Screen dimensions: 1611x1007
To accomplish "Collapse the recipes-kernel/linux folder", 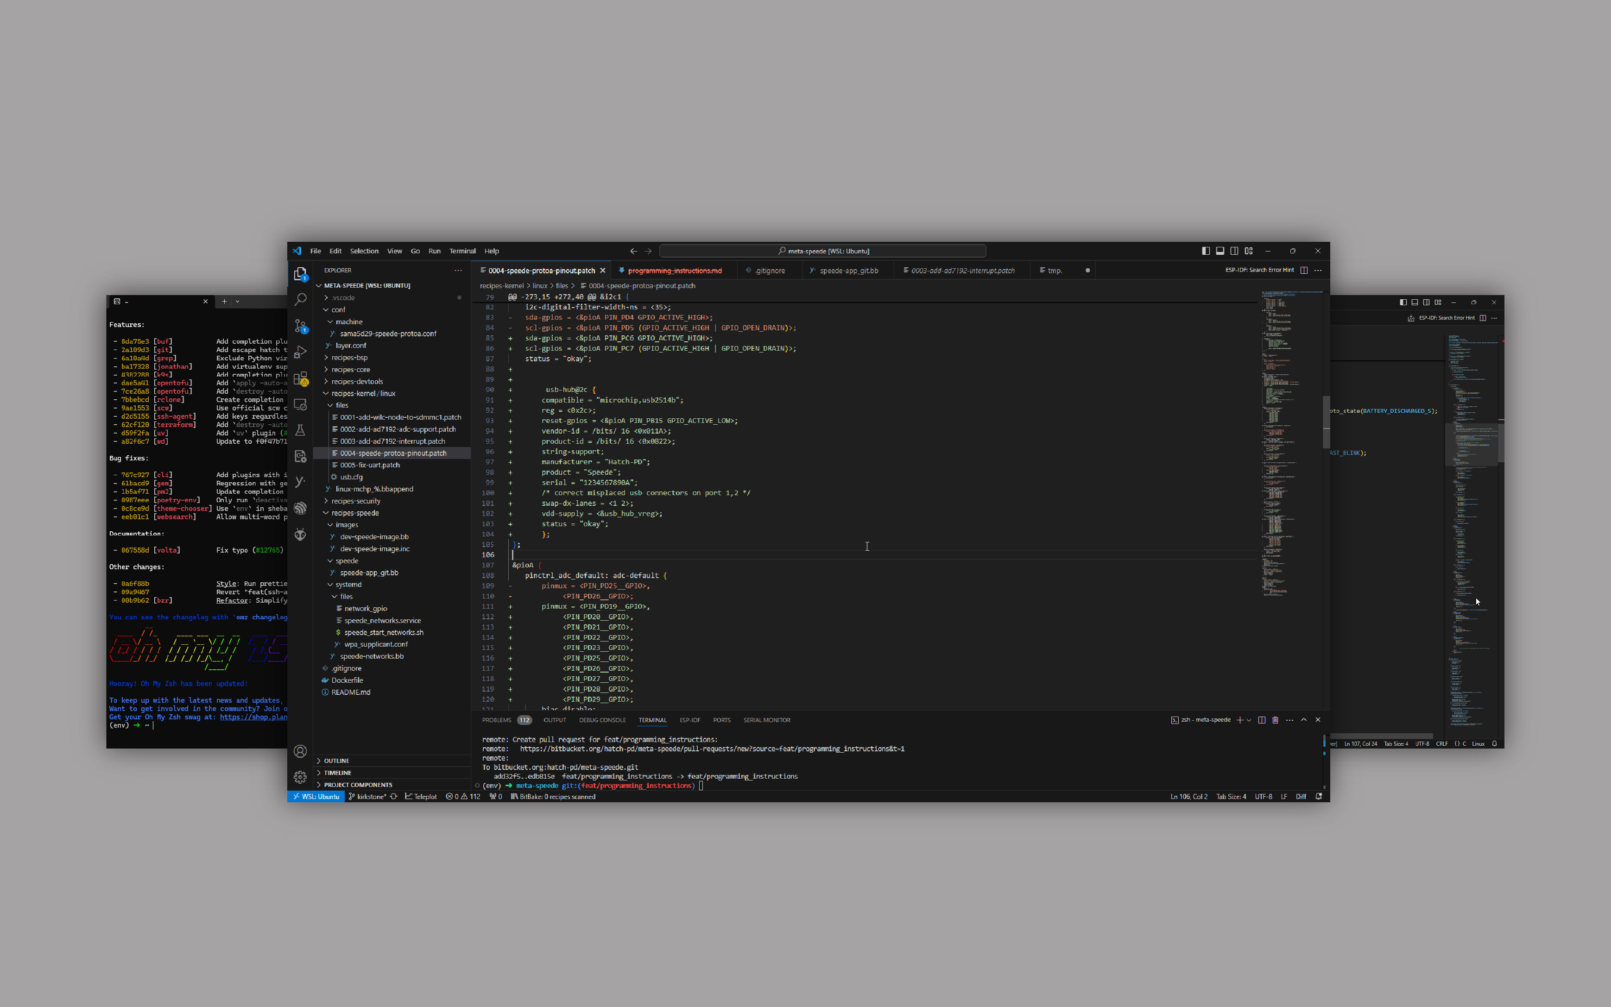I will point(362,393).
